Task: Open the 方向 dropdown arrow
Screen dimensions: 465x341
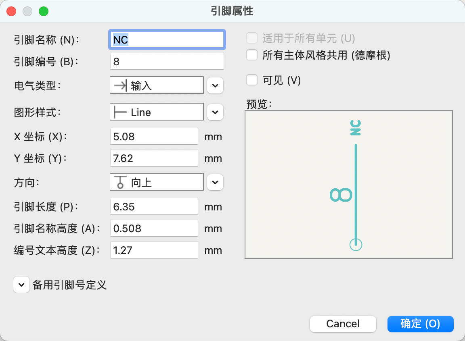Action: click(215, 183)
